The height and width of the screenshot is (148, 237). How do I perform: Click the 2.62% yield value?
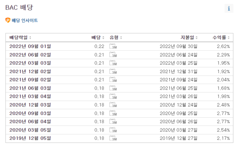224,46
